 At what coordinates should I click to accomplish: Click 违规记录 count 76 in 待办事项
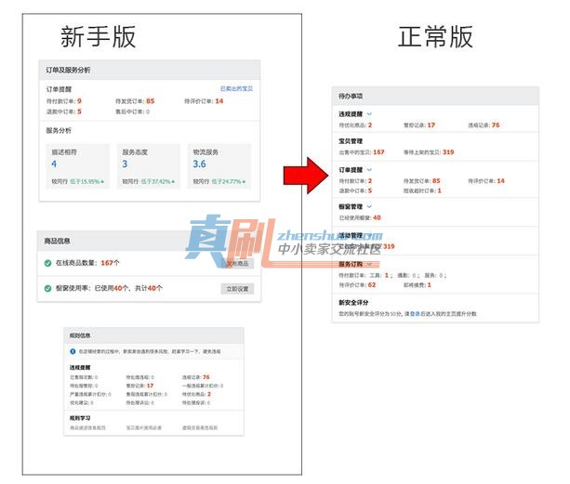pos(496,124)
